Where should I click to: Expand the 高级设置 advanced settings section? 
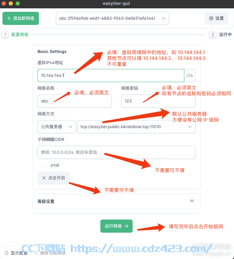(117, 202)
